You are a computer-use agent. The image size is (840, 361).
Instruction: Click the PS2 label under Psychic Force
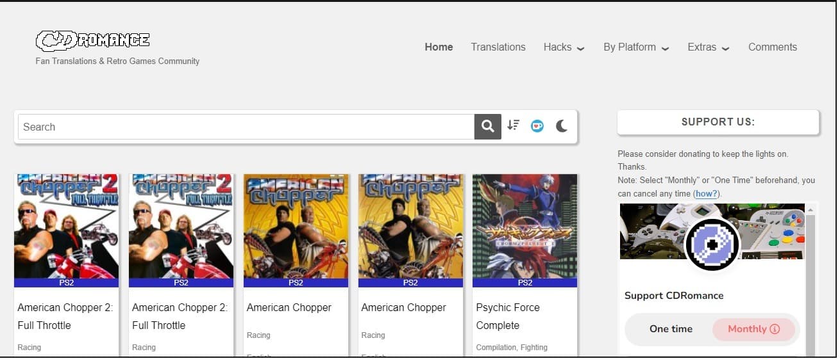pyautogui.click(x=525, y=282)
